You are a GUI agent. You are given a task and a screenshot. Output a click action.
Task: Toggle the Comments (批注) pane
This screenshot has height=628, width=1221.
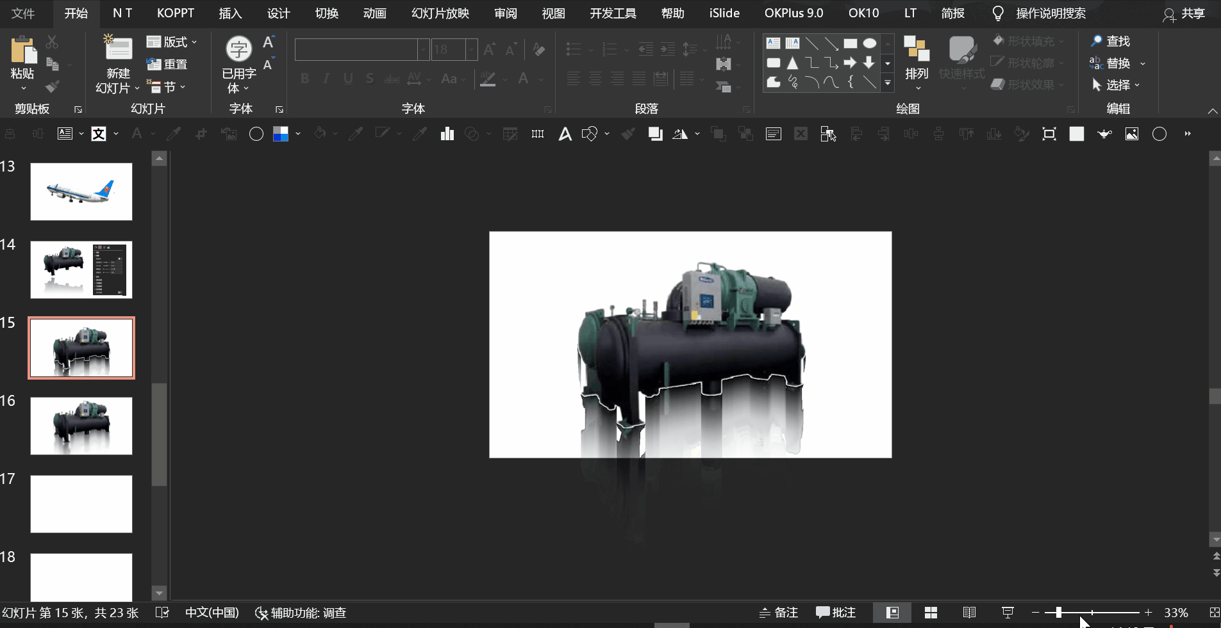pyautogui.click(x=835, y=613)
